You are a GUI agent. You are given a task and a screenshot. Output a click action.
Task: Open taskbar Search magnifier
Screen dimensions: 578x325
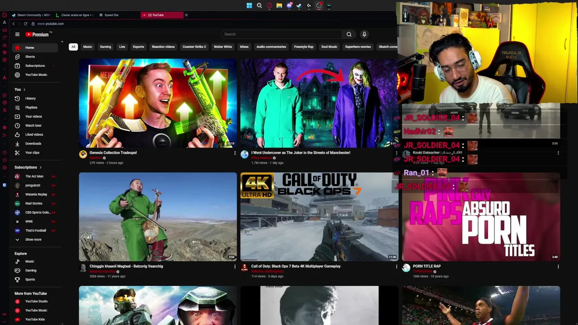coord(259,5)
